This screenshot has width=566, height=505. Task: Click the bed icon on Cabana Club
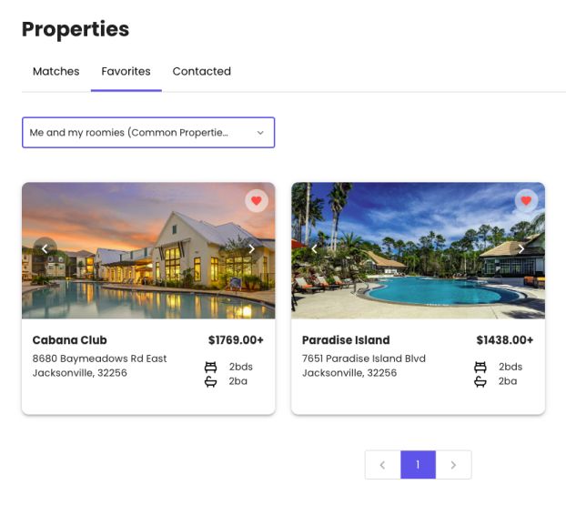point(211,367)
